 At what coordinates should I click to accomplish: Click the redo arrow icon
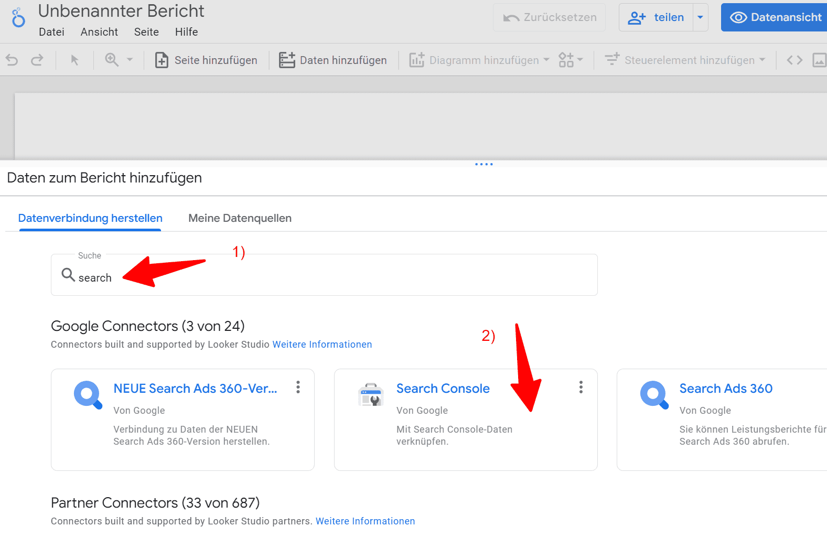[x=37, y=60]
